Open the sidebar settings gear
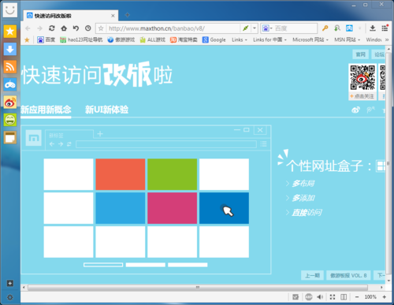This screenshot has width=394, height=305. click(x=10, y=297)
